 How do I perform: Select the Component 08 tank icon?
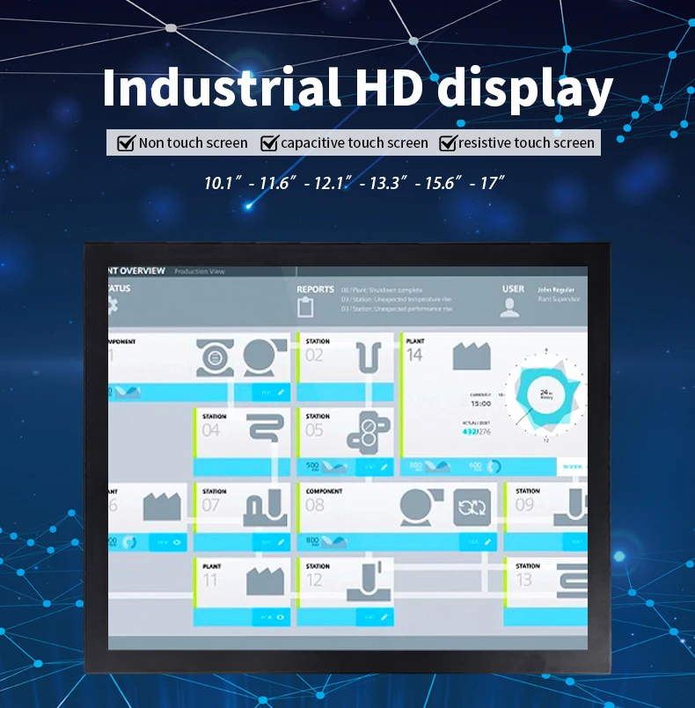pos(421,507)
